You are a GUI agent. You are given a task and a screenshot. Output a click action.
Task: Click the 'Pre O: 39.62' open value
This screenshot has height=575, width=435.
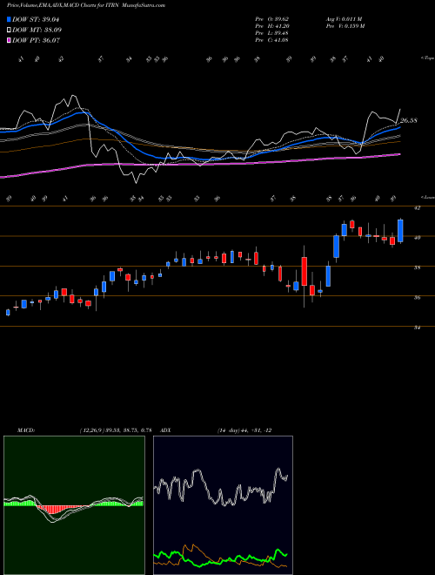[272, 19]
